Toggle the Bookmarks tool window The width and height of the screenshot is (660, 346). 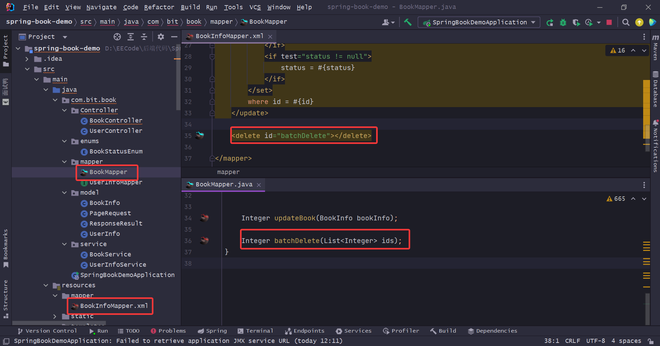[x=5, y=248]
